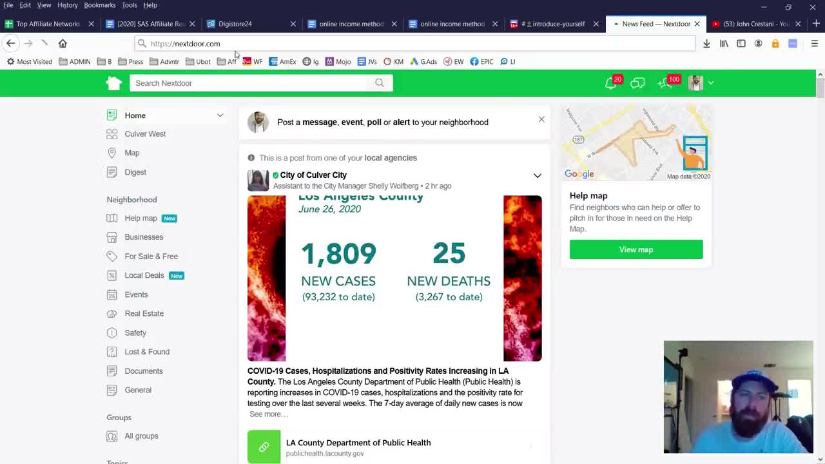Open the messages chat bubble icon
Image resolution: width=825 pixels, height=464 pixels.
point(637,83)
